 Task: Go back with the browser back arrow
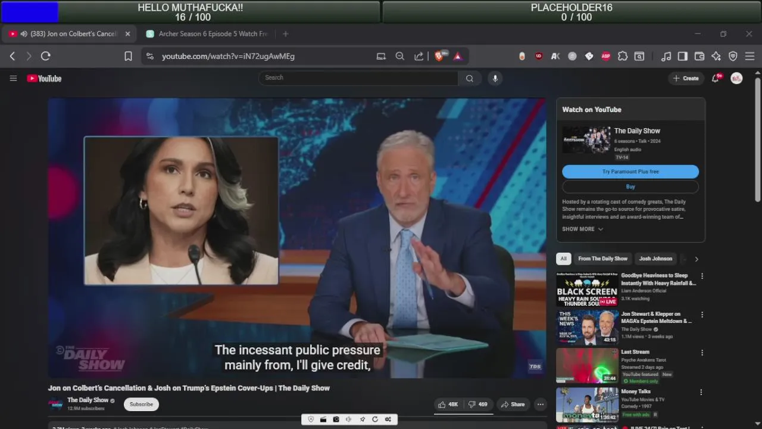point(13,56)
